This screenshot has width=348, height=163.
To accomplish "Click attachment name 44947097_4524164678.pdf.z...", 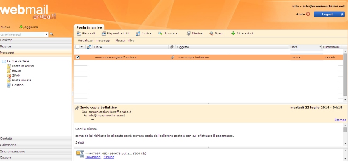I will point(109,153).
